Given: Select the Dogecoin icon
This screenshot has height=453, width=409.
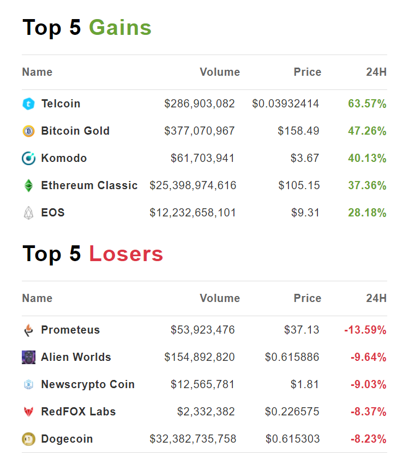Looking at the screenshot, I should 28,439.
